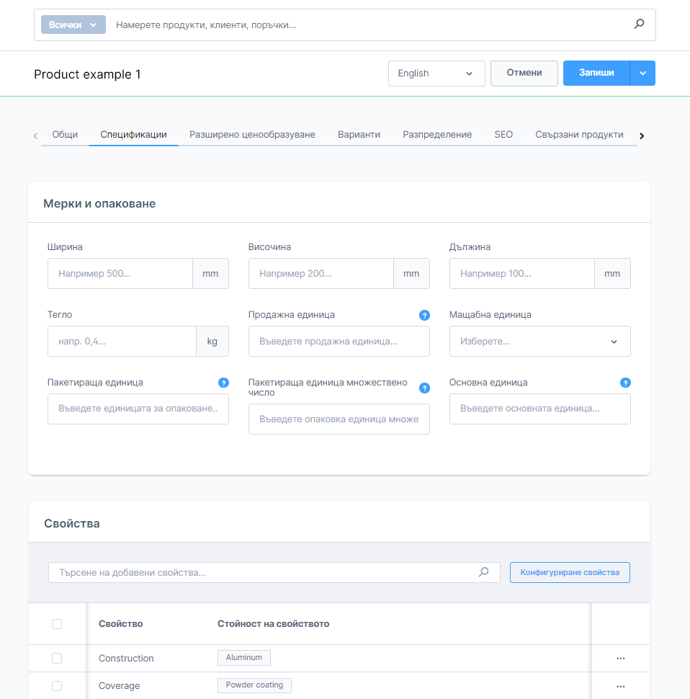Open the English language dropdown
This screenshot has height=699, width=690.
pyautogui.click(x=436, y=74)
